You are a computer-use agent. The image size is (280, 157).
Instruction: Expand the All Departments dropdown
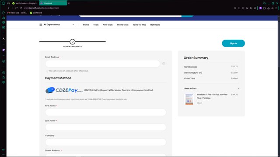click(73, 24)
